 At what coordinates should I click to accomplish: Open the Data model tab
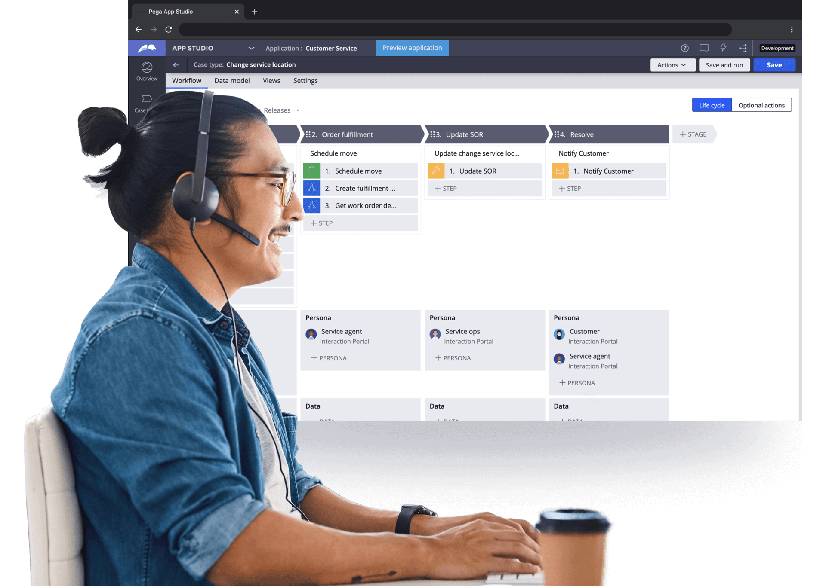pyautogui.click(x=232, y=81)
